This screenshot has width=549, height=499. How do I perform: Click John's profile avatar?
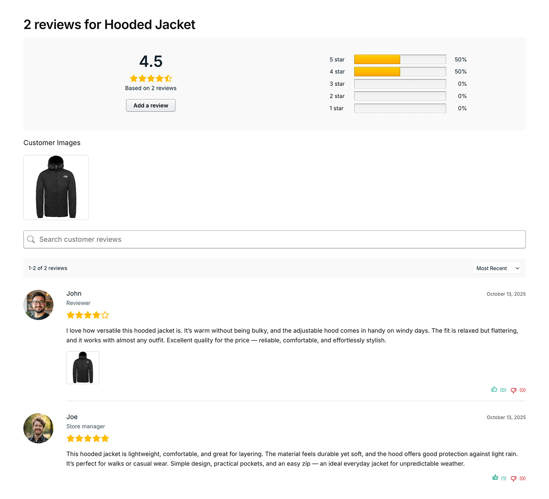(x=38, y=305)
